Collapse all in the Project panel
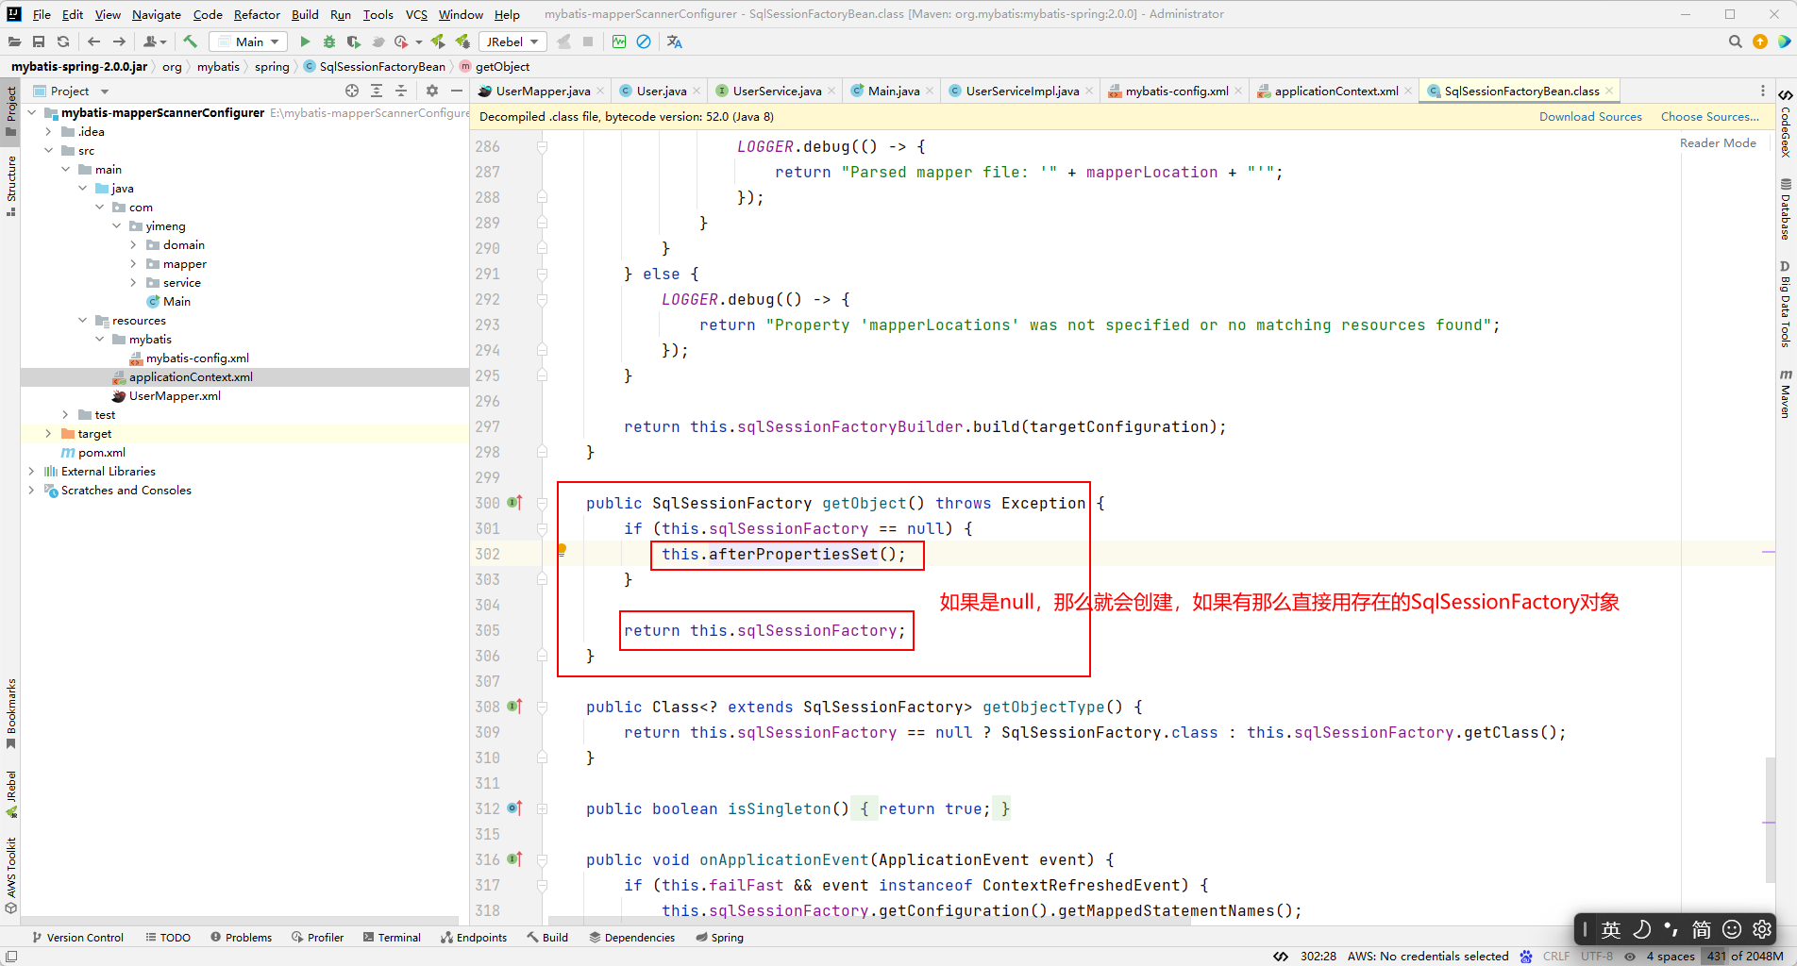The height and width of the screenshot is (966, 1797). point(401,91)
